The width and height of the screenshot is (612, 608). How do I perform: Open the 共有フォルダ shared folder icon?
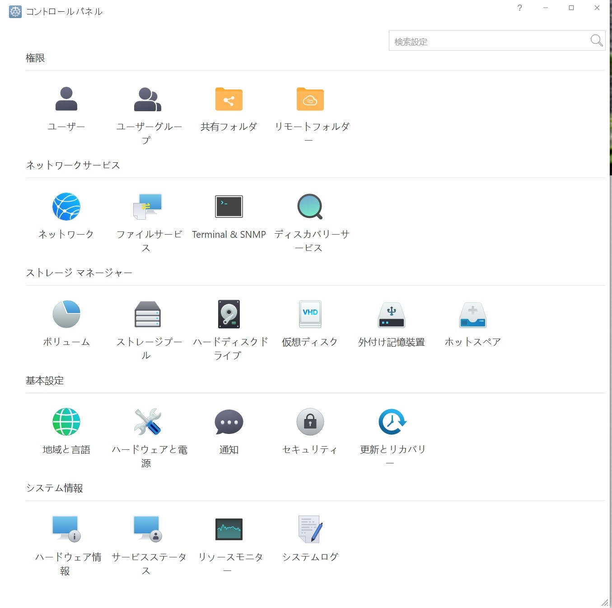click(x=229, y=99)
